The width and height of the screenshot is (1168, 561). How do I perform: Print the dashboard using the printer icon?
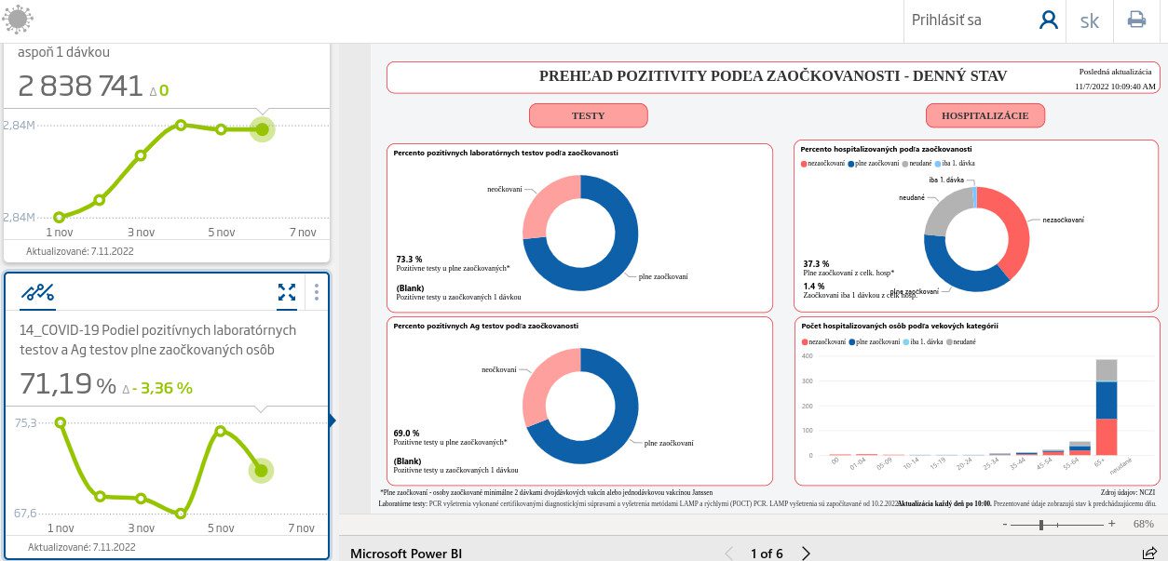click(x=1136, y=20)
